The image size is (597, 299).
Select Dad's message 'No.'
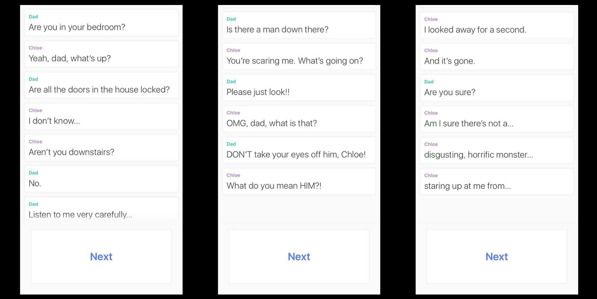click(x=101, y=179)
